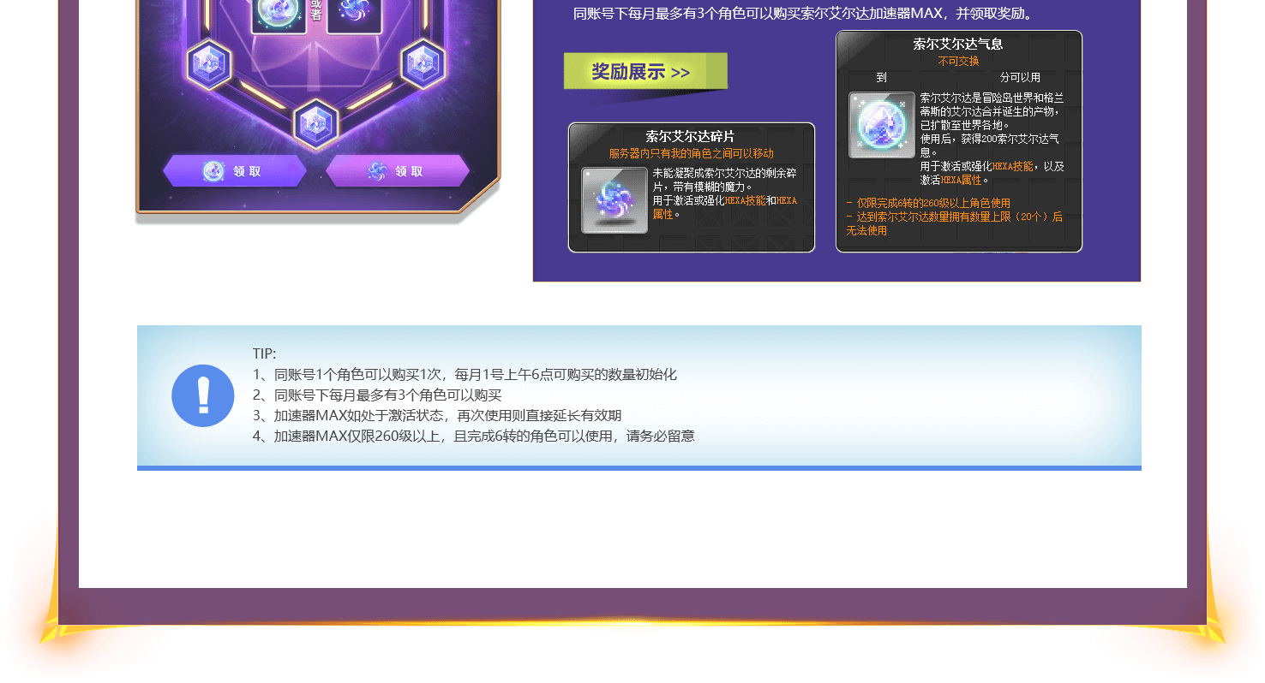Click the orange 达到索尔艾尔达数量拥有数量上限 note
The height and width of the screenshot is (683, 1265).
[954, 223]
